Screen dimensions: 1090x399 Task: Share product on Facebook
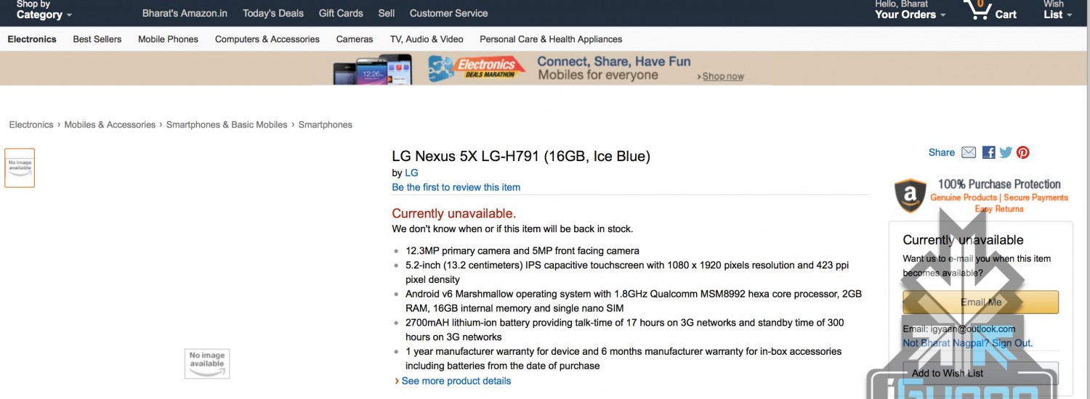[988, 152]
